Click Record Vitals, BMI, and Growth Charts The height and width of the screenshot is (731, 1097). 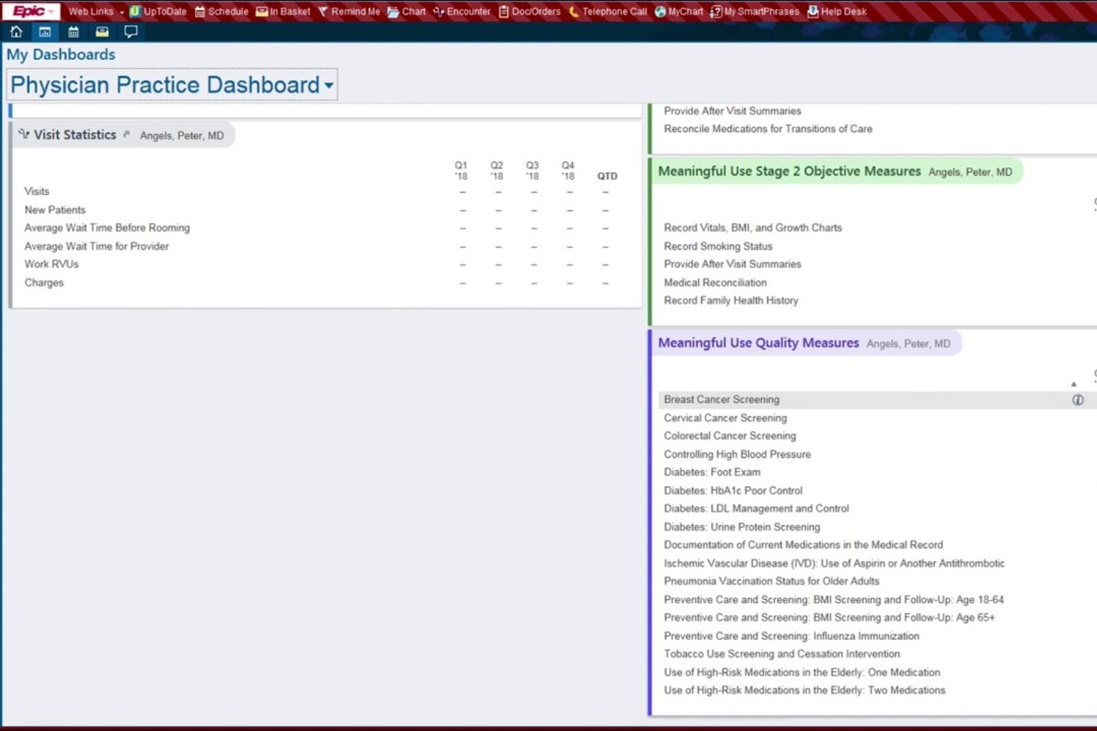pyautogui.click(x=753, y=228)
